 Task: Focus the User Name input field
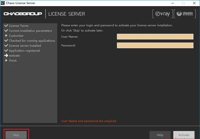pyautogui.click(x=155, y=37)
